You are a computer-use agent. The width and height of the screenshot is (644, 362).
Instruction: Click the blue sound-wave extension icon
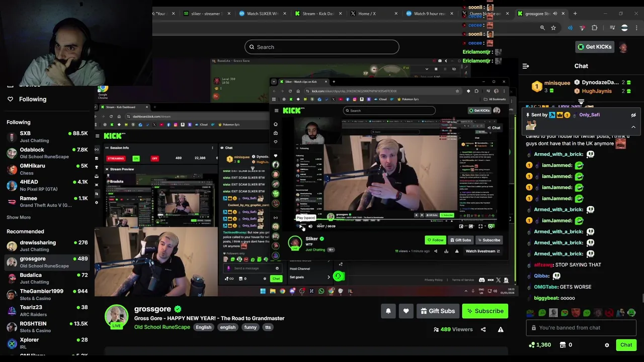point(570,28)
